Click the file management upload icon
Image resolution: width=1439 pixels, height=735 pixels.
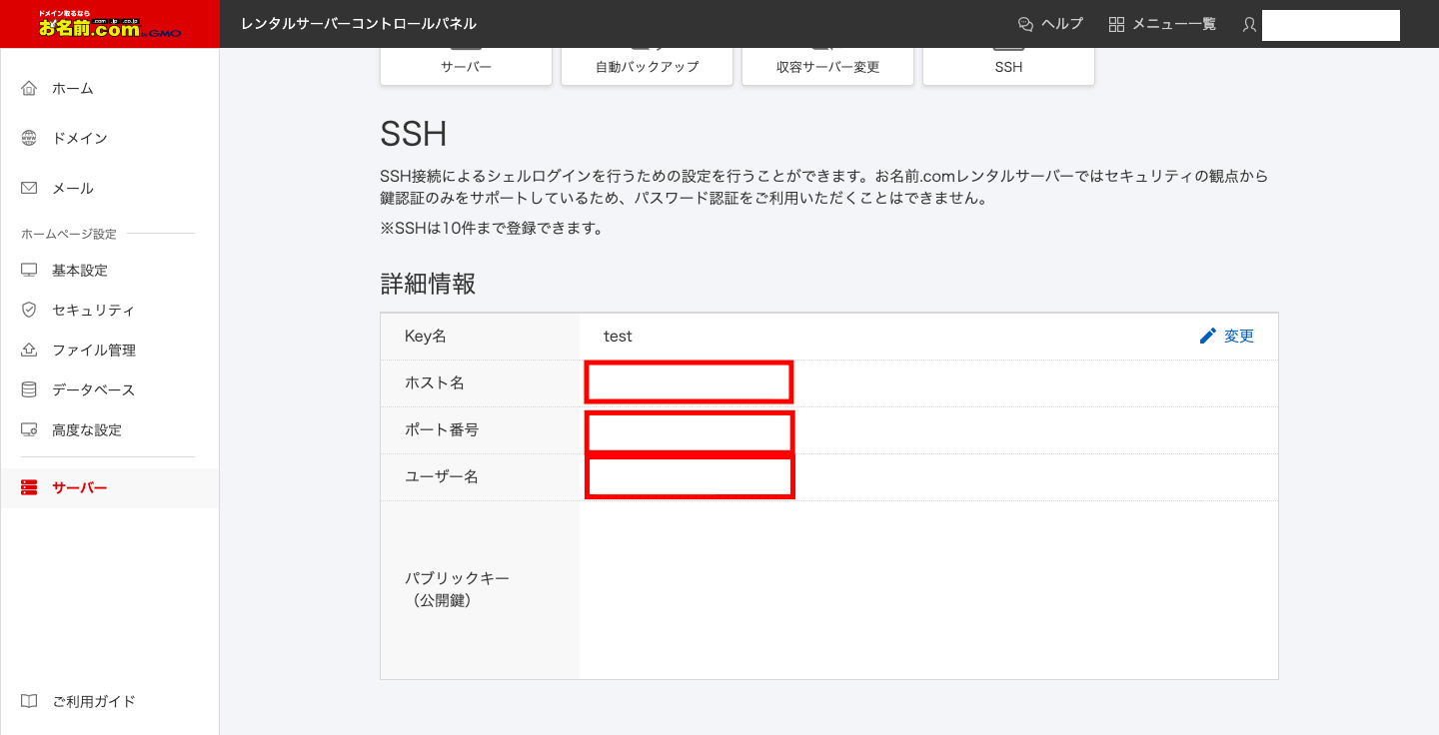[x=29, y=351]
